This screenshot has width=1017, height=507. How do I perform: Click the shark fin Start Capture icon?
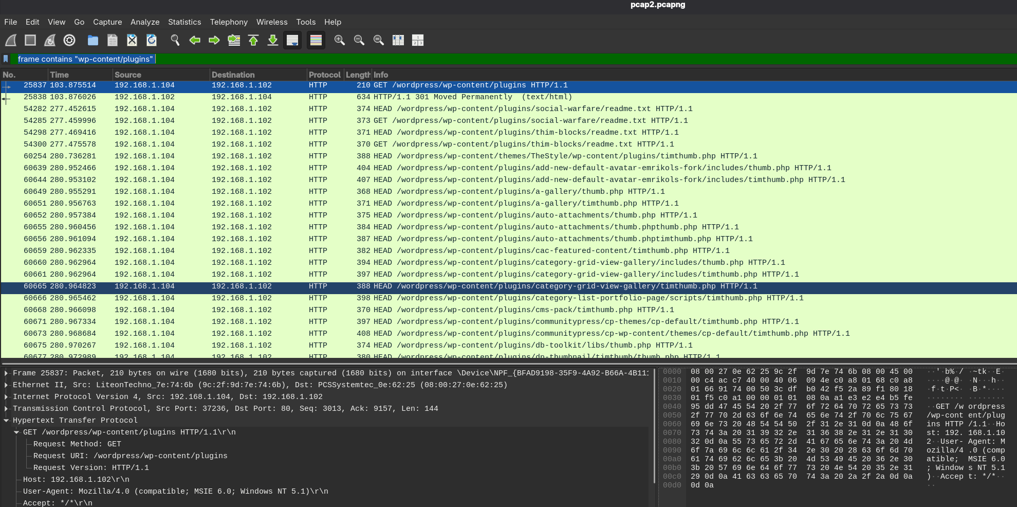11,40
